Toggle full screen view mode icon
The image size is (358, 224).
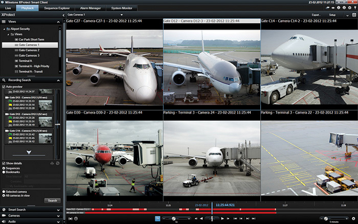(354, 15)
